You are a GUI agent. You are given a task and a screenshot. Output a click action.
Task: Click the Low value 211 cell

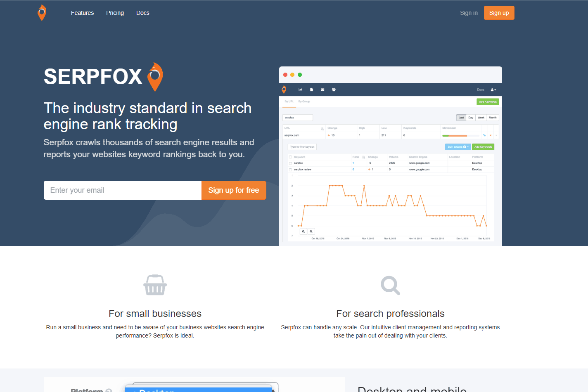click(x=384, y=135)
